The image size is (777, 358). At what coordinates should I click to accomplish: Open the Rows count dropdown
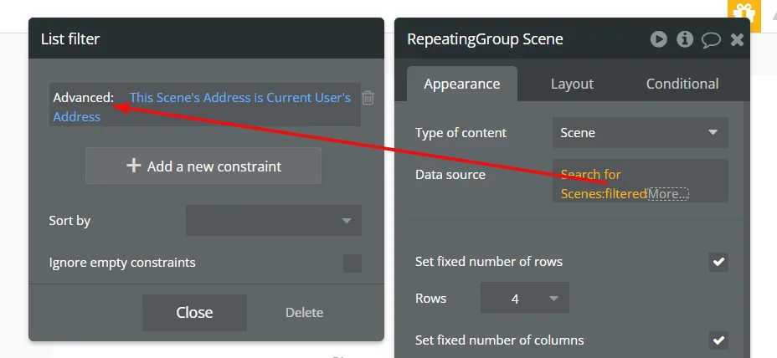(525, 298)
